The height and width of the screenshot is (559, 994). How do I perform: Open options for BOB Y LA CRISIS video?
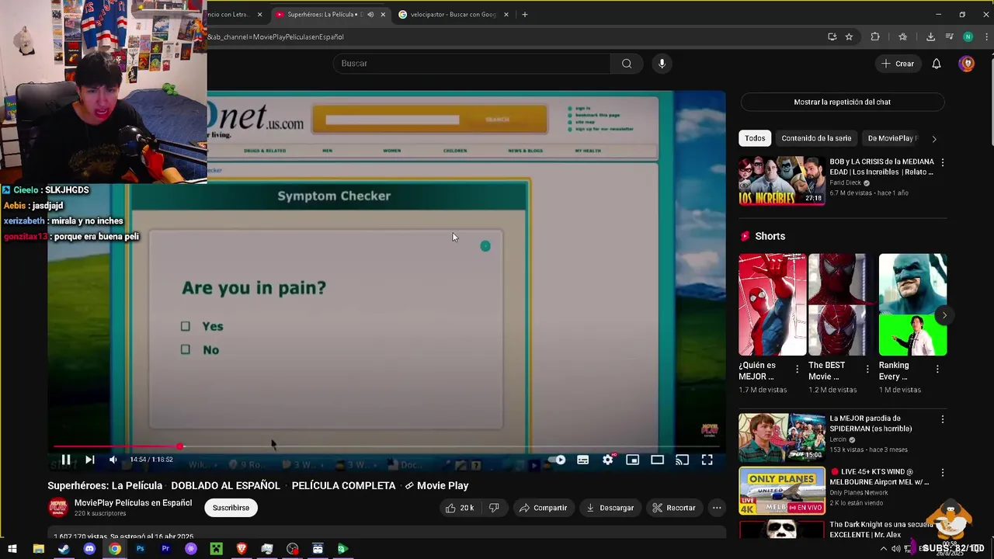943,163
